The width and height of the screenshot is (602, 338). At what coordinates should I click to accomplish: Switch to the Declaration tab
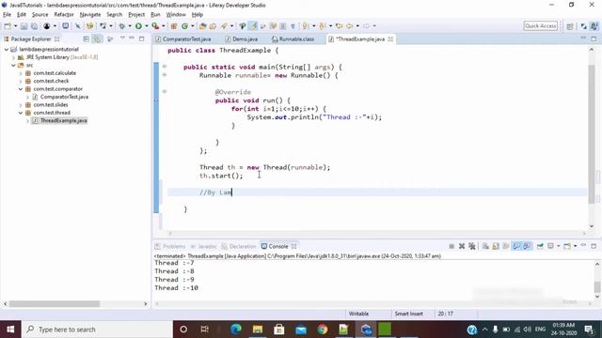(239, 246)
